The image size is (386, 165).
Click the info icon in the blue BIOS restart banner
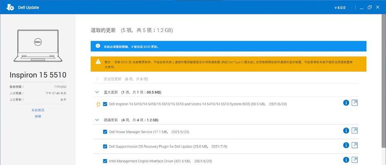pyautogui.click(x=98, y=46)
